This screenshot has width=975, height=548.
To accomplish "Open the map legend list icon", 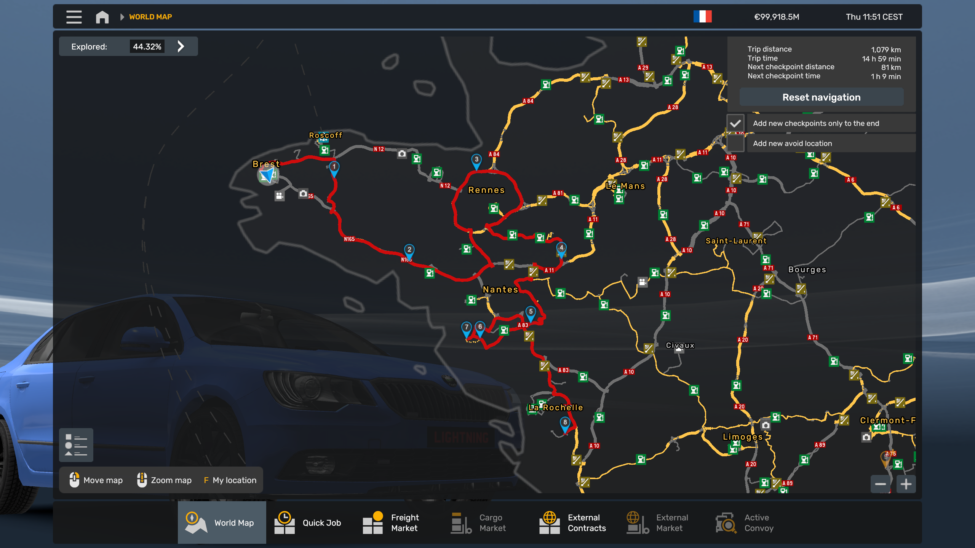I will tap(76, 445).
